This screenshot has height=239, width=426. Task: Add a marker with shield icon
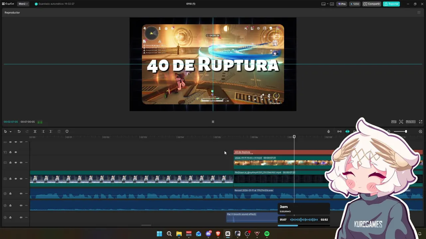point(67,131)
